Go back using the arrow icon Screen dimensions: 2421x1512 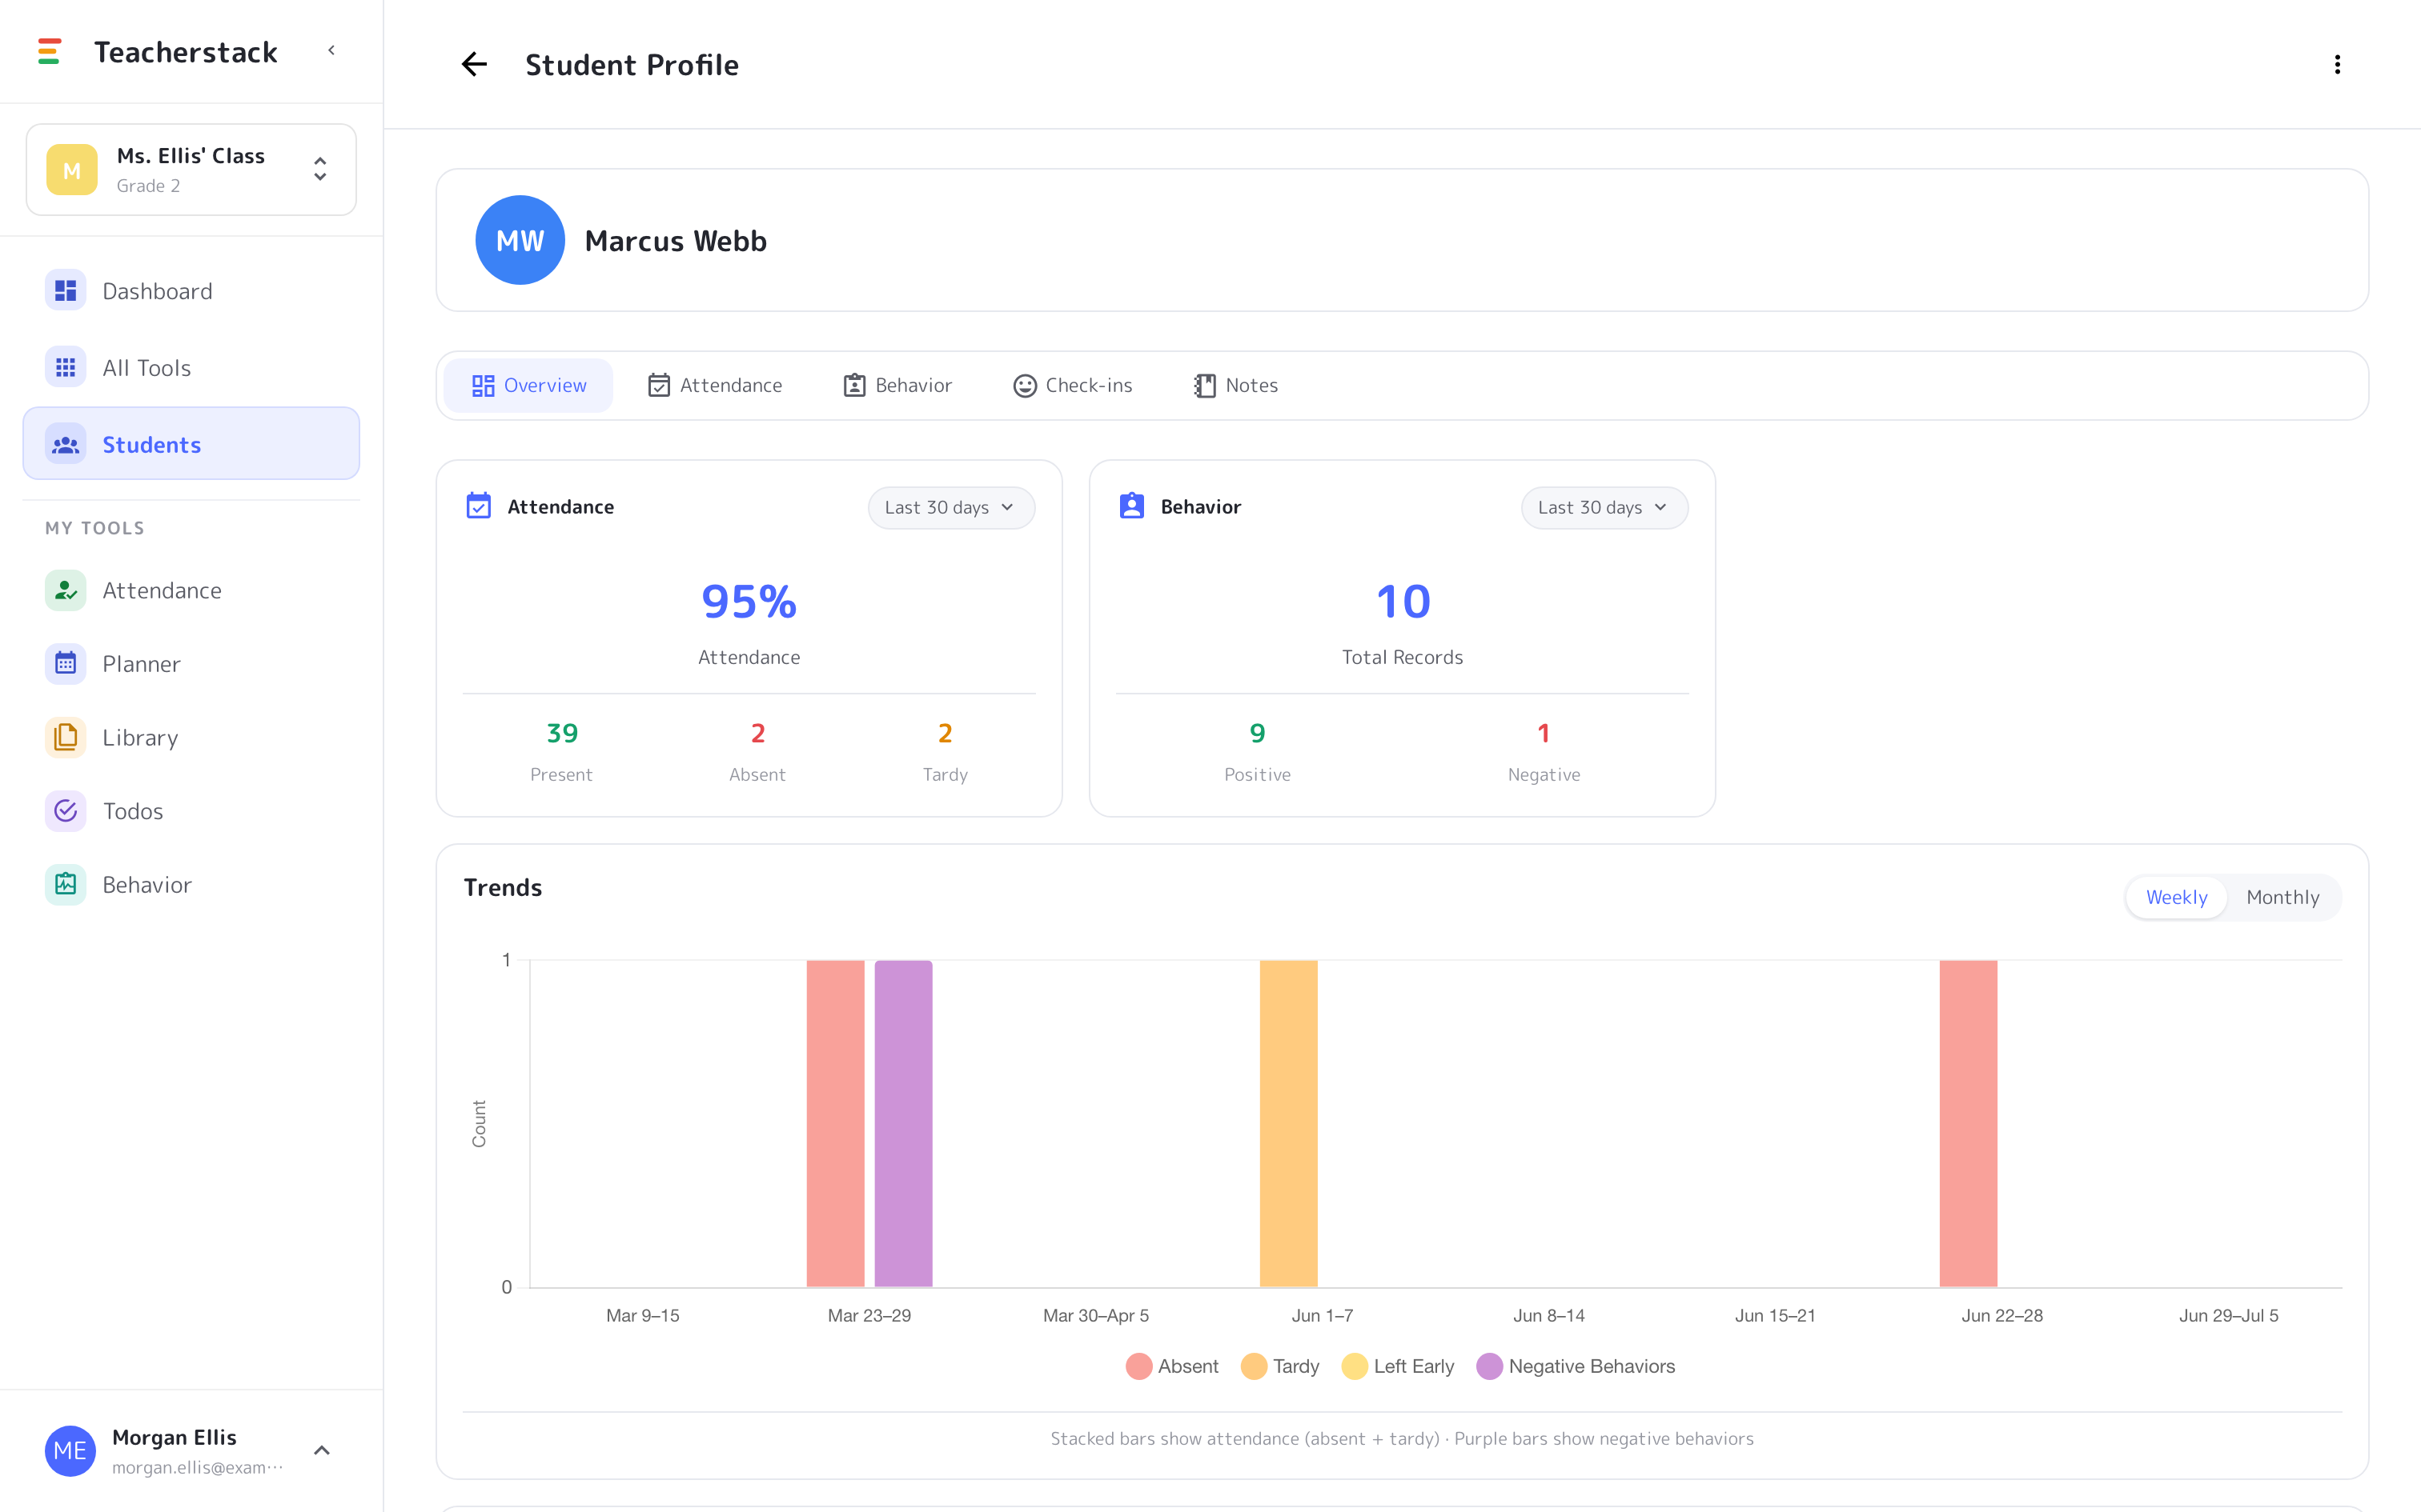click(x=474, y=65)
